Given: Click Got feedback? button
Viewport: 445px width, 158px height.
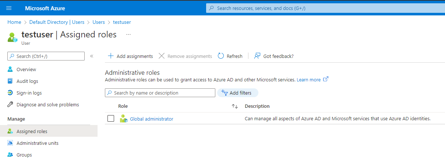Looking at the screenshot, I should click(274, 56).
